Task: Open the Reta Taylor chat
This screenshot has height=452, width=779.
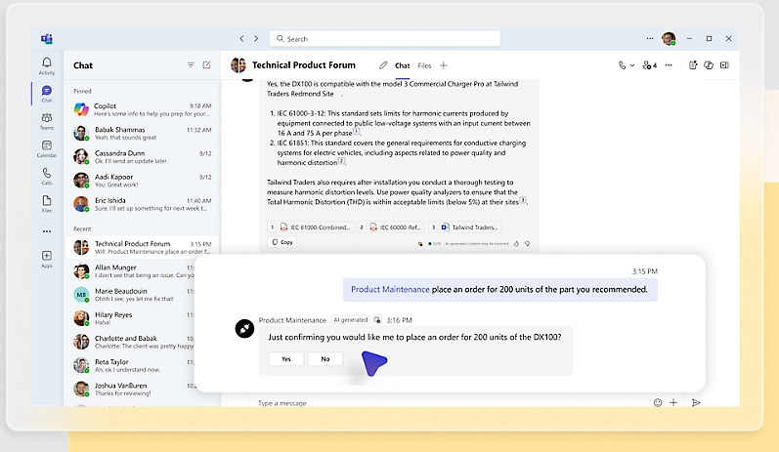Action: (x=131, y=365)
